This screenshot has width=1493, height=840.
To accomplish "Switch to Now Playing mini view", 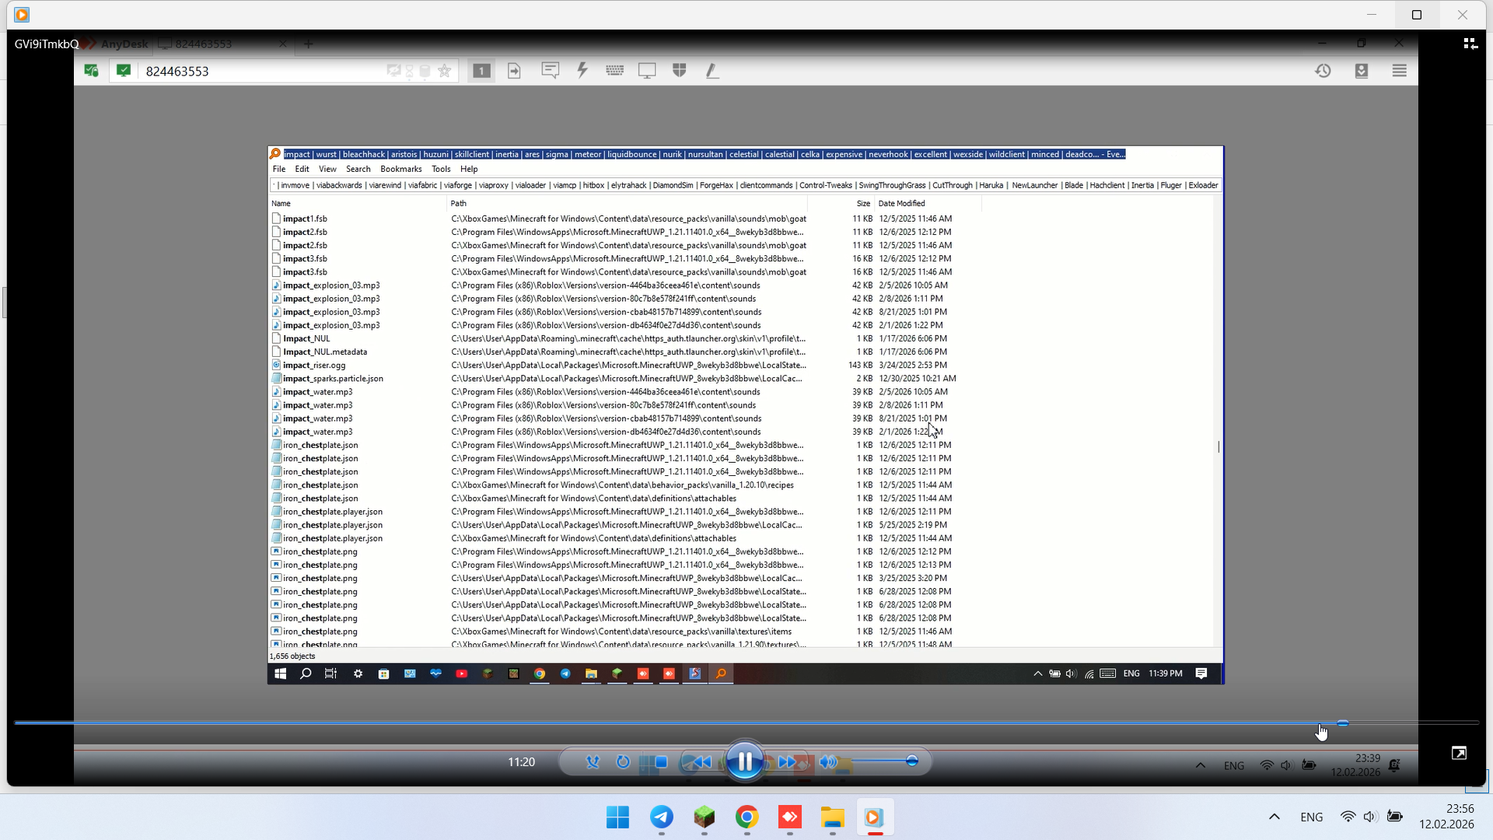I will (x=1459, y=752).
